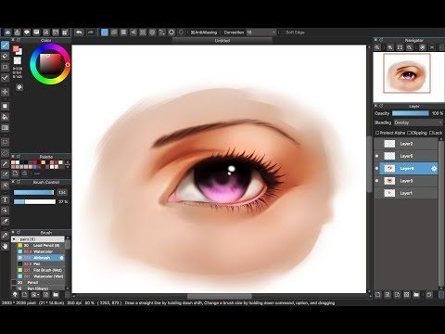
Task: Select the Watercolor brush in list
Action: (41, 251)
